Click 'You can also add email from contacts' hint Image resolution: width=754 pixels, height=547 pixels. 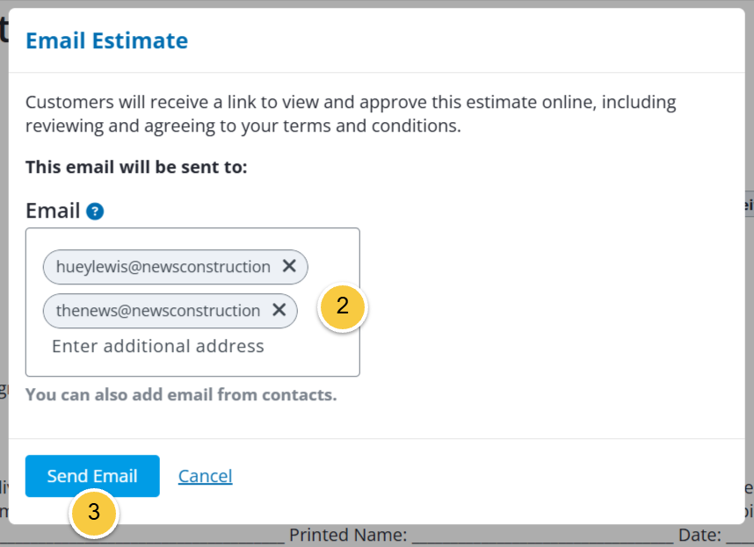pyautogui.click(x=181, y=395)
